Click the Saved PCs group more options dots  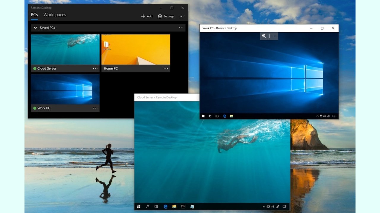point(181,28)
